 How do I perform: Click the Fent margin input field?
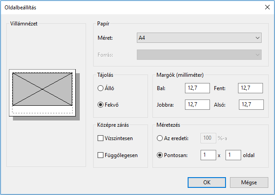250,88
